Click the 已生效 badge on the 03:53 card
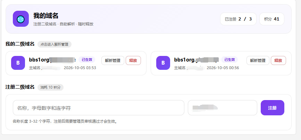The width and height of the screenshot is (301, 140). click(x=87, y=59)
